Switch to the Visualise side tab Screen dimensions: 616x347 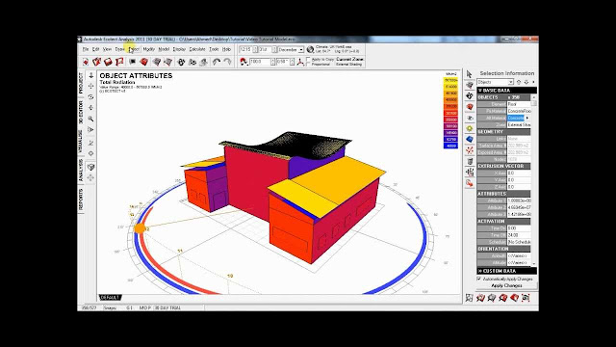click(81, 142)
